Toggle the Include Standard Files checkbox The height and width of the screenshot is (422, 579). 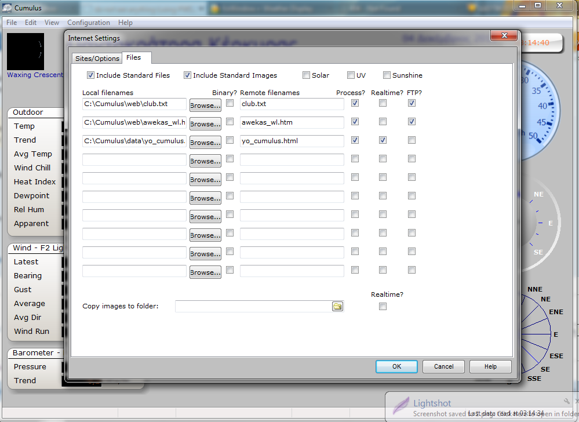(x=90, y=75)
